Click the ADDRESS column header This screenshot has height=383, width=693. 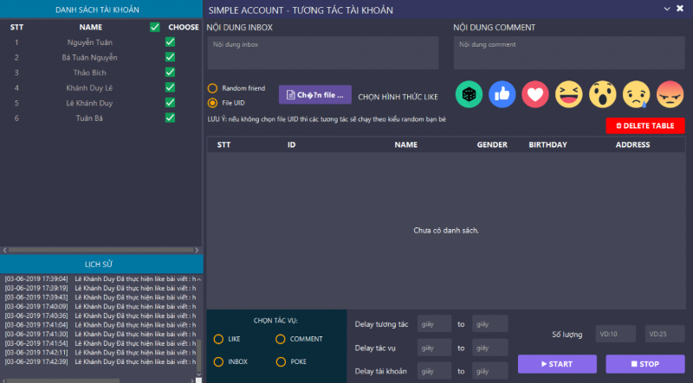pos(632,144)
